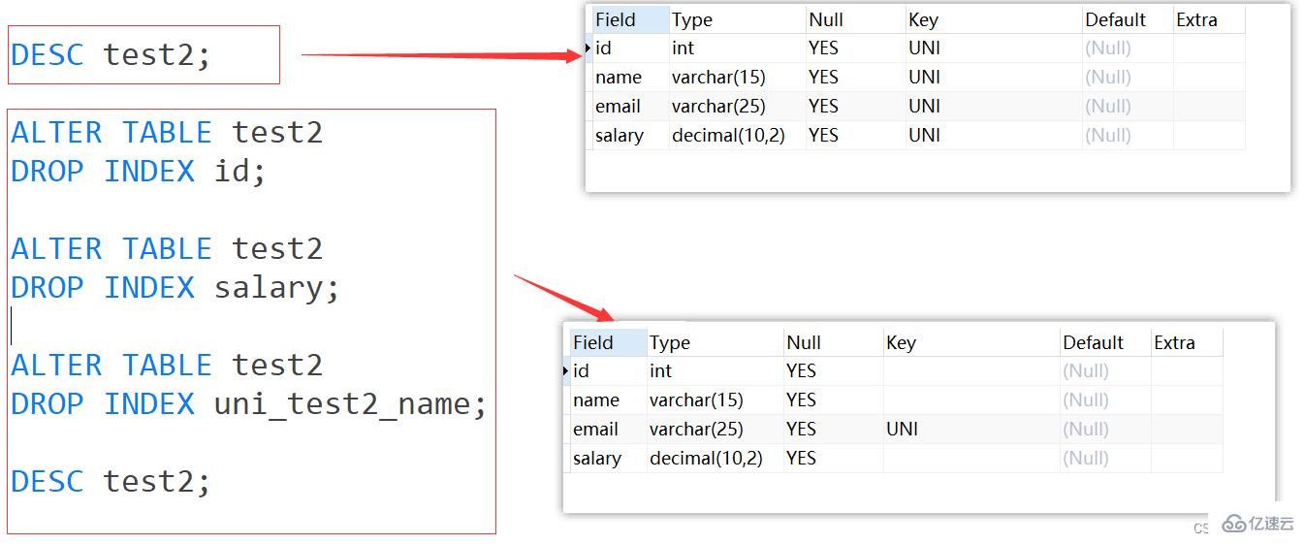Viewport: 1305px width, 544px height.
Task: Click the current-row arrow marker in top grid
Action: [x=589, y=48]
